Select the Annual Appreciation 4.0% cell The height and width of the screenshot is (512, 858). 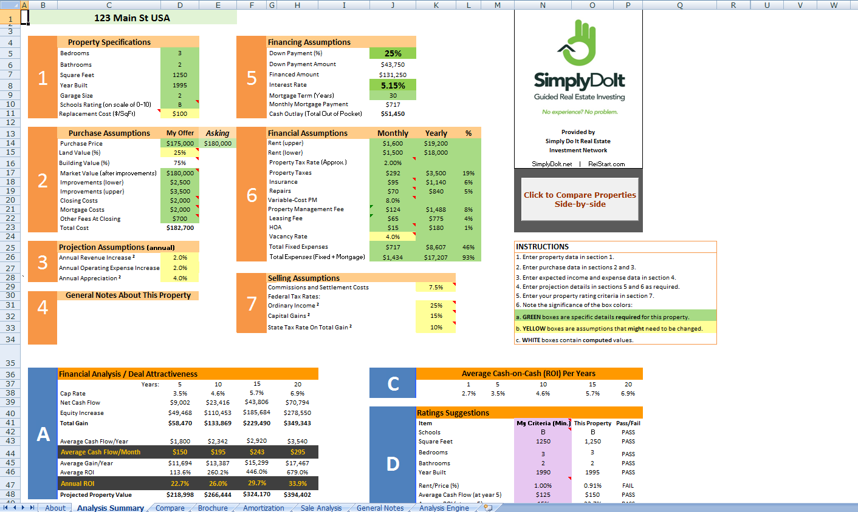180,278
